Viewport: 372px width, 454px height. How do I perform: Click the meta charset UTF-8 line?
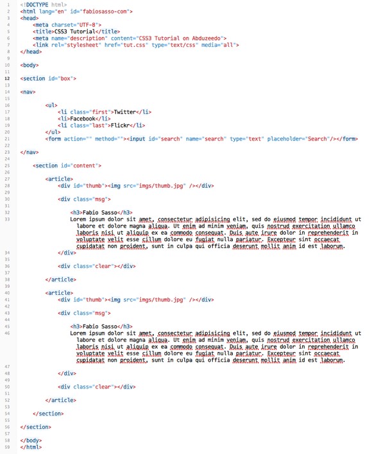67,25
